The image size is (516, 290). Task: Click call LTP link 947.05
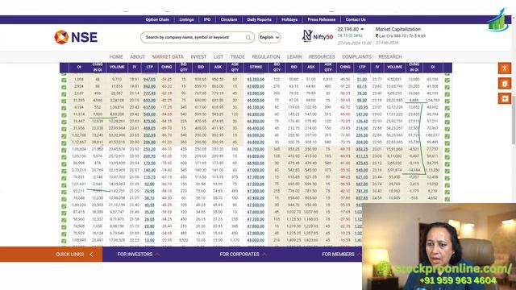[x=149, y=80]
